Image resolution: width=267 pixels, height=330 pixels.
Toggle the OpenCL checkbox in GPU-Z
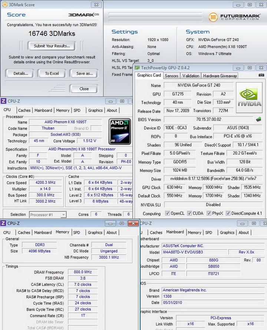167,213
